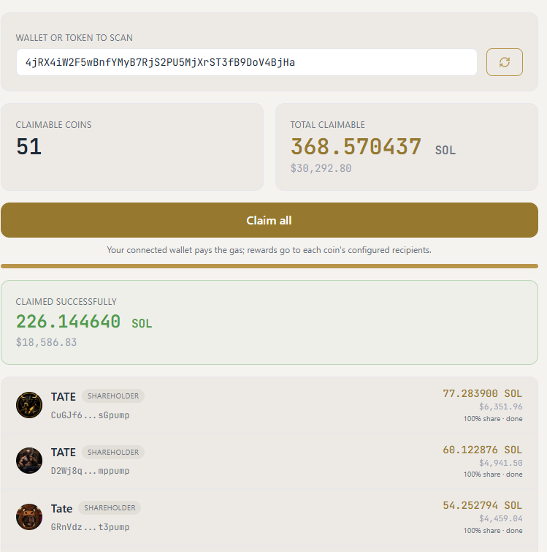Click the TATE coin avatar for D2Wj8q...mppump
Screen dimensions: 547x552
click(x=29, y=461)
